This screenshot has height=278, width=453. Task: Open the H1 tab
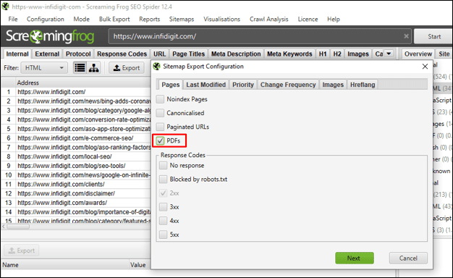[323, 54]
